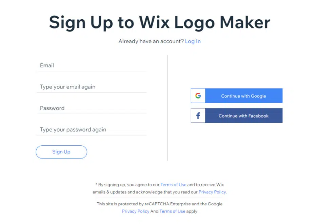Submit the form with Sign Up button
This screenshot has height=224, width=311.
coord(61,152)
